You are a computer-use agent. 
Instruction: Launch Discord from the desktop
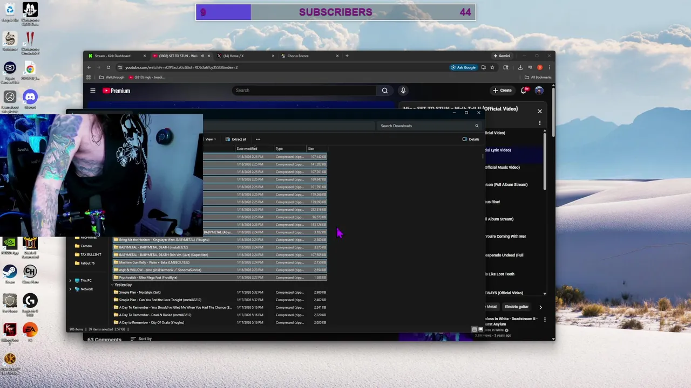click(30, 99)
